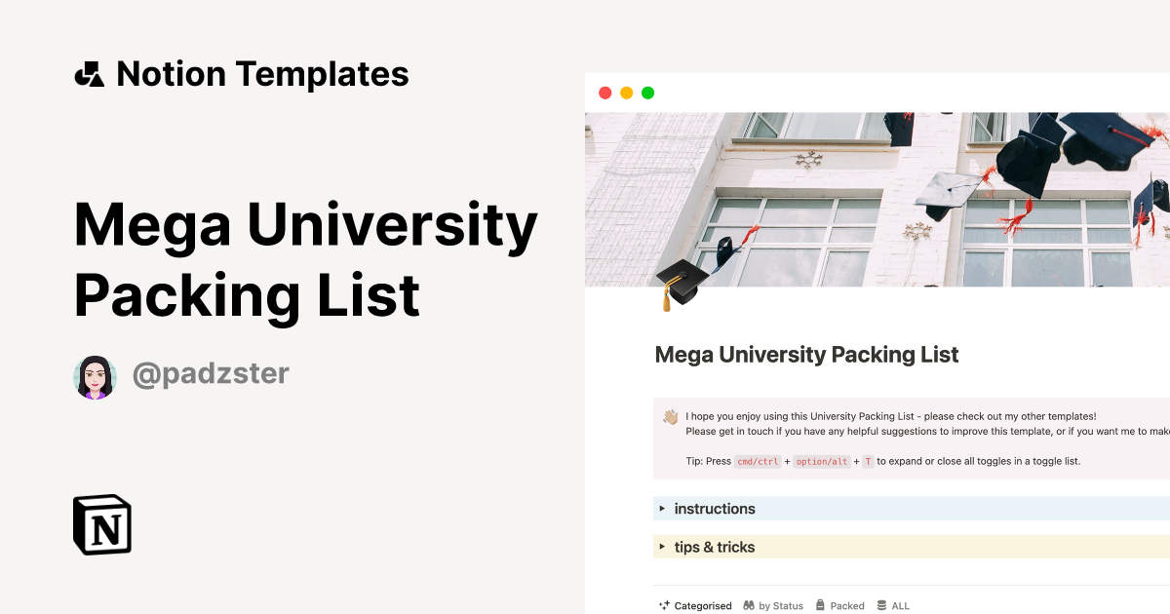Click the lock icon next to Packed

(x=820, y=605)
